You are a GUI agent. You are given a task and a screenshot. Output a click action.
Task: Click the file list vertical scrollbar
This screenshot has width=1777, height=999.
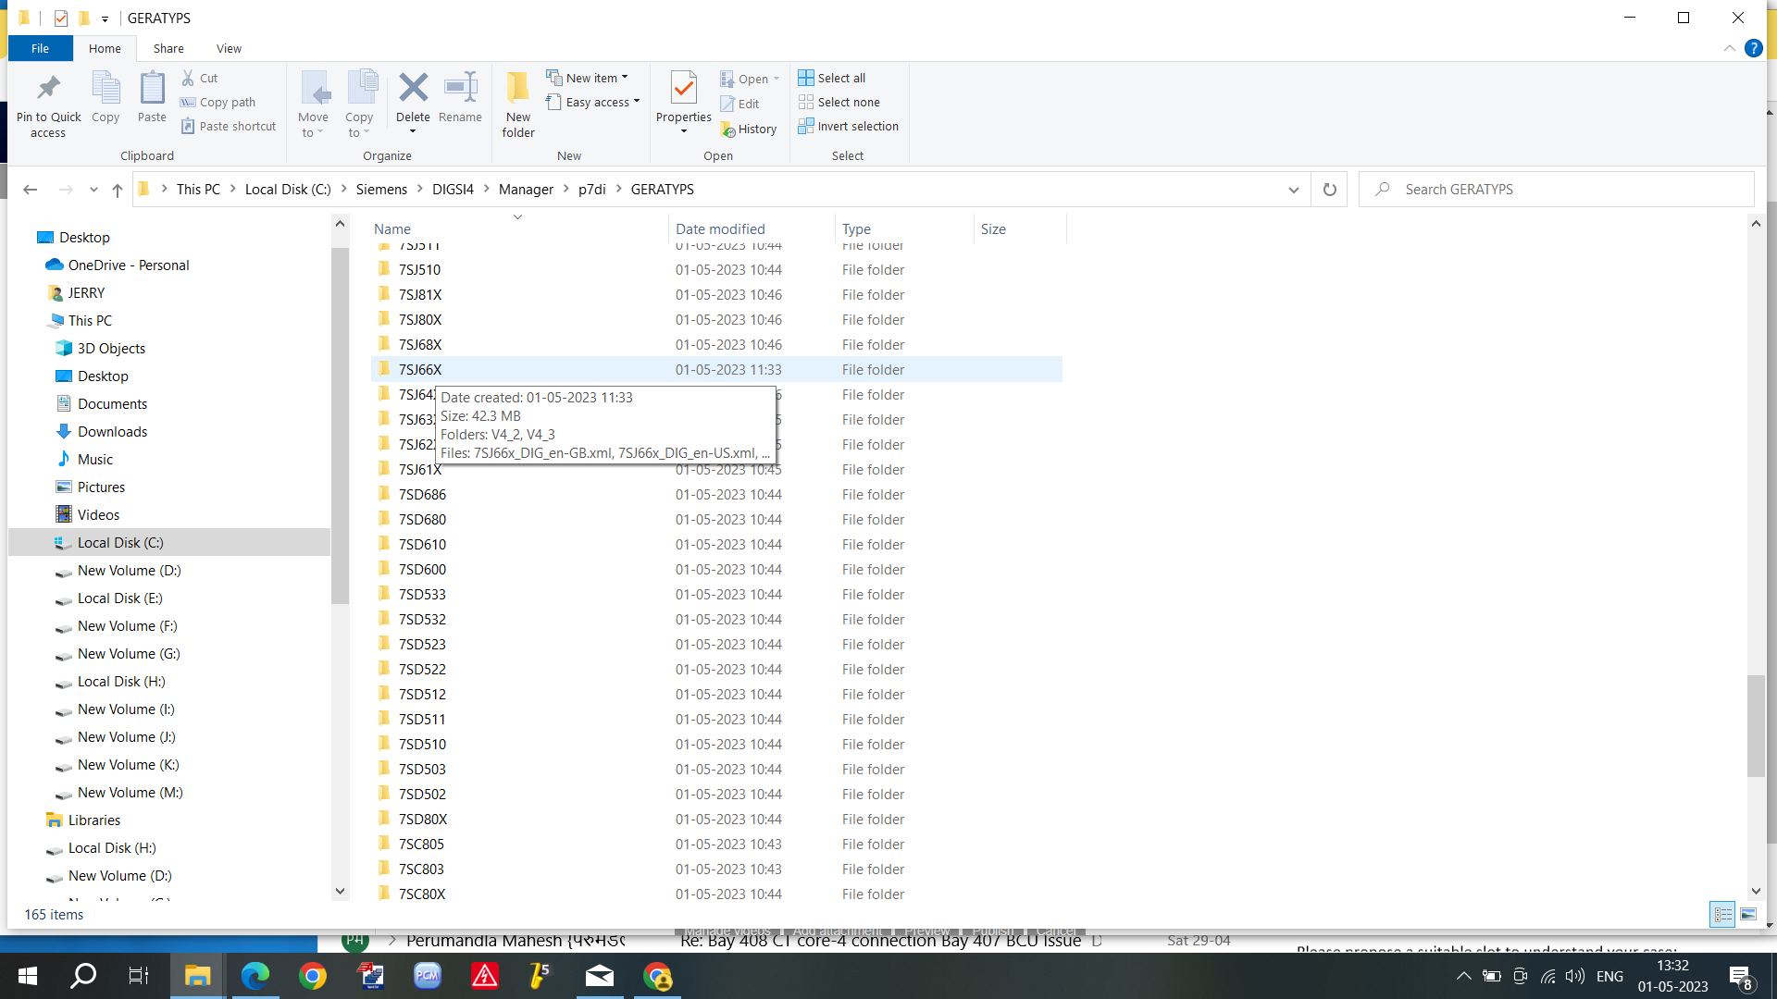click(1756, 725)
